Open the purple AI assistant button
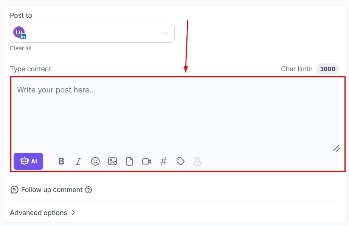This screenshot has width=349, height=226. tap(28, 161)
